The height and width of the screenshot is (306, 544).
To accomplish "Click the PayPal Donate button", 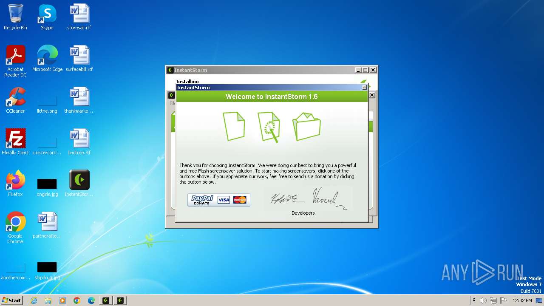I will 219,200.
